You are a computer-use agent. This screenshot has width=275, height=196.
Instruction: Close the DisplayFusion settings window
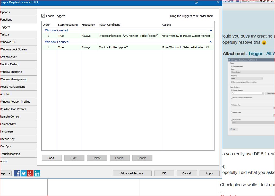click(x=218, y=3)
